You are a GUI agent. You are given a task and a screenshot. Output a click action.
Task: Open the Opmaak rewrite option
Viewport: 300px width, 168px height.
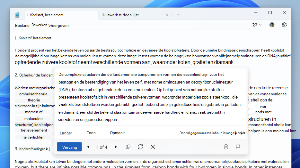117,133
